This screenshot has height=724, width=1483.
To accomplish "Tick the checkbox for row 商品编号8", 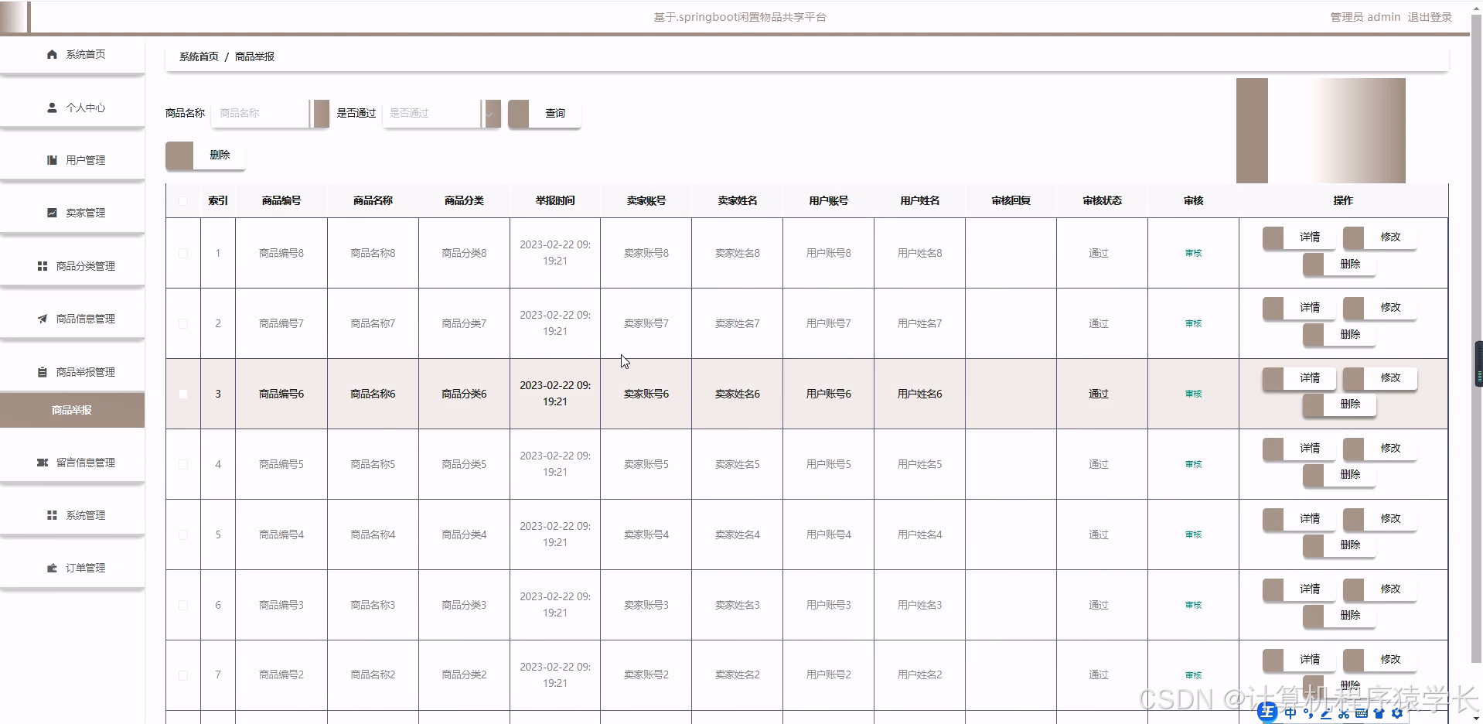I will point(183,253).
